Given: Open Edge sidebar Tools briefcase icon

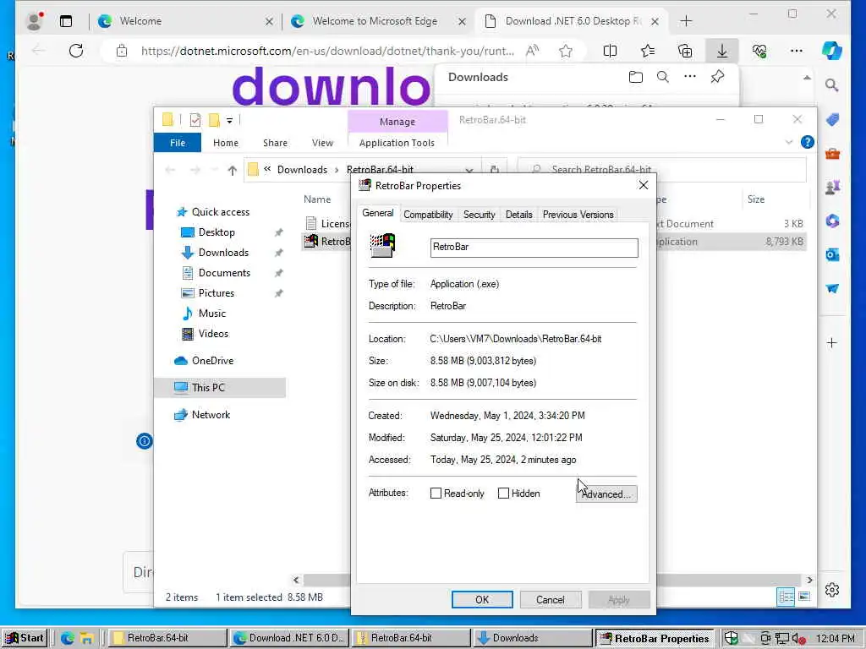Looking at the screenshot, I should (832, 154).
